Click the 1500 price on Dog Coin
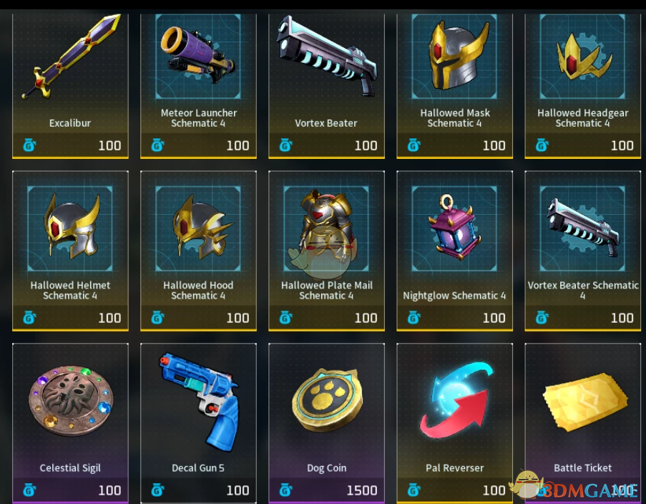Screen dimensions: 646x504 point(362,490)
